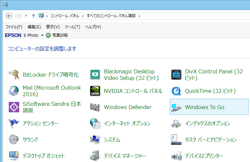Click the Blackmagic Desktop Video Setup icon
Viewport: 250px width, 162px height.
[95, 75]
